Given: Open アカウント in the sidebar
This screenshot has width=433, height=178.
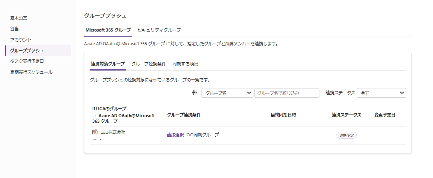Looking at the screenshot, I should pos(21,40).
